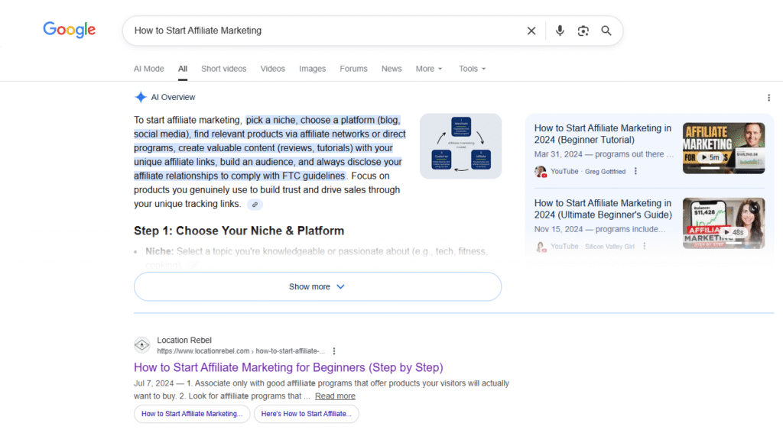This screenshot has width=783, height=436.
Task: Click Read more in Location Rebel snippet
Action: pos(335,396)
